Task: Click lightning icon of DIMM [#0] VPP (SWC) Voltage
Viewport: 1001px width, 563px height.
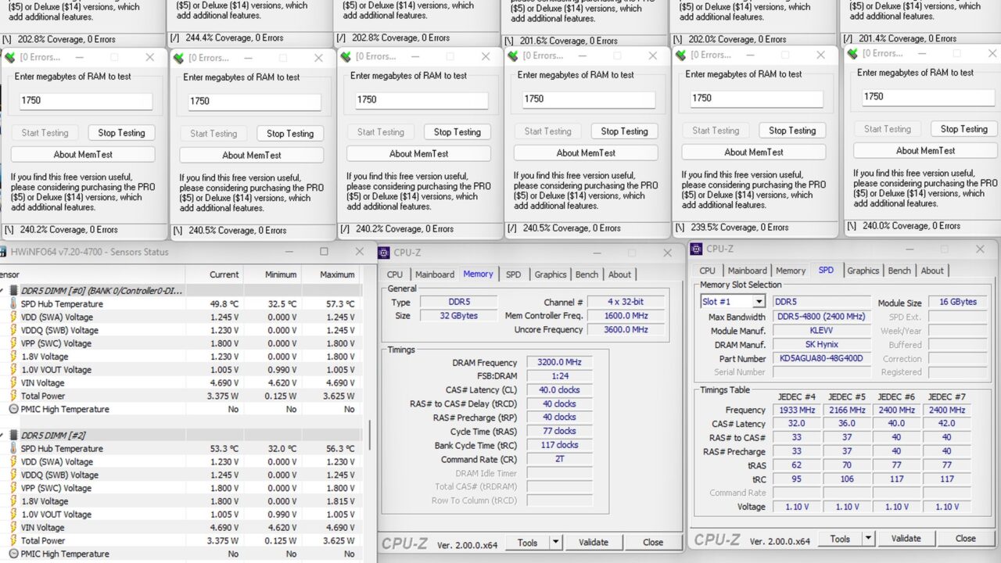Action: pos(13,343)
